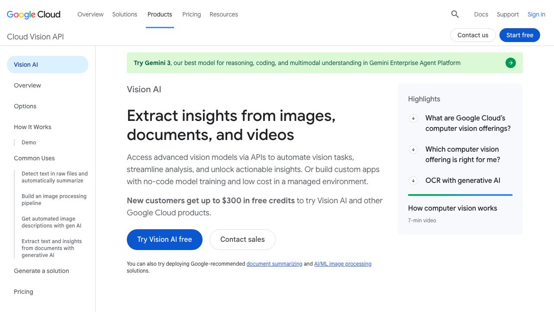Screen dimensions: 554x312
Task: Click down-arrow beside Google Cloud's computer vision offerings
Action: 413,118
